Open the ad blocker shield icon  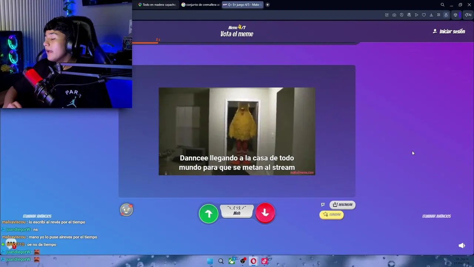402,15
